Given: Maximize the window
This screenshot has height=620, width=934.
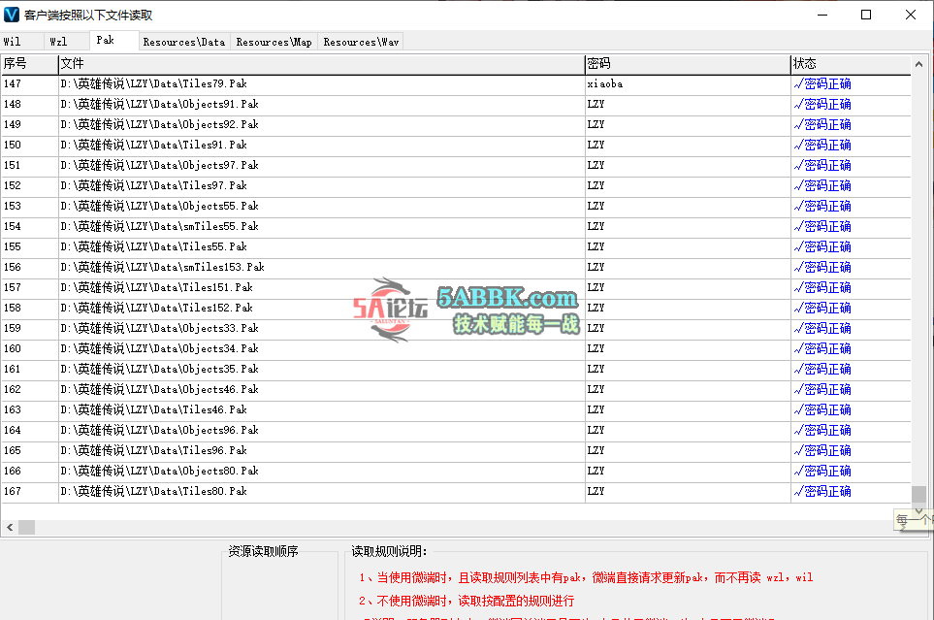Looking at the screenshot, I should 866,15.
